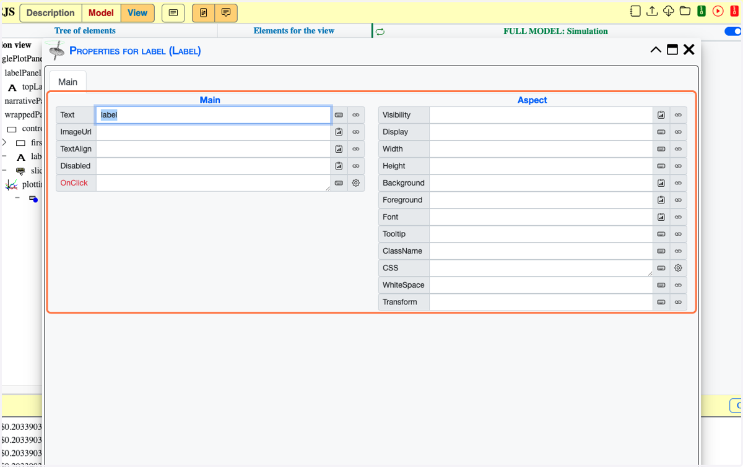
Task: Open the clipboard chooser for TextAlign
Action: pyautogui.click(x=339, y=149)
